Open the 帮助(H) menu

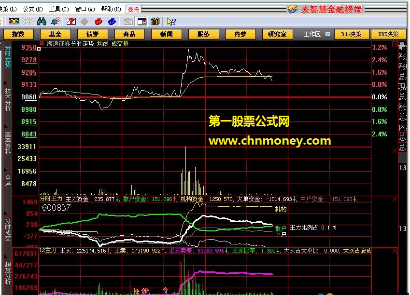[x=111, y=9]
